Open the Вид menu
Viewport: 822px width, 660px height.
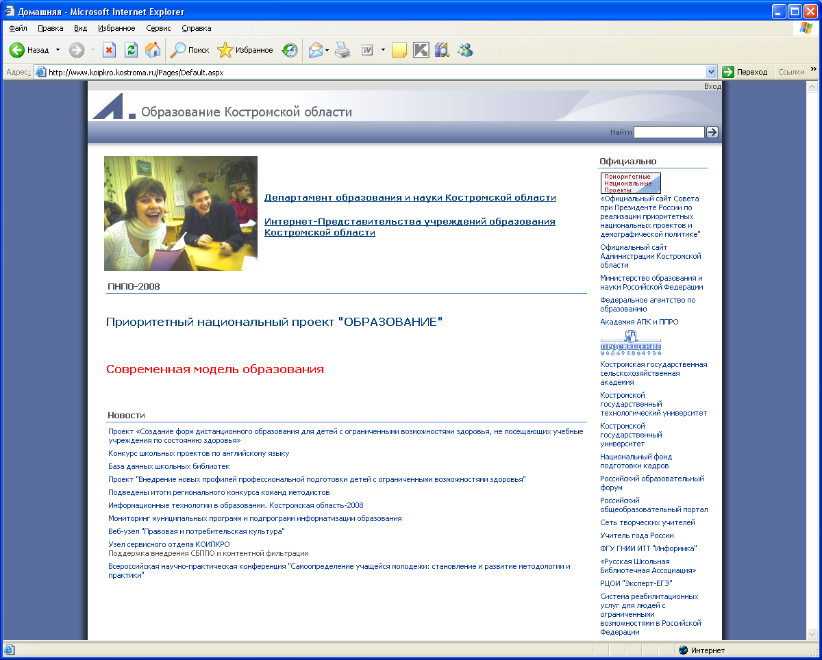(81, 28)
